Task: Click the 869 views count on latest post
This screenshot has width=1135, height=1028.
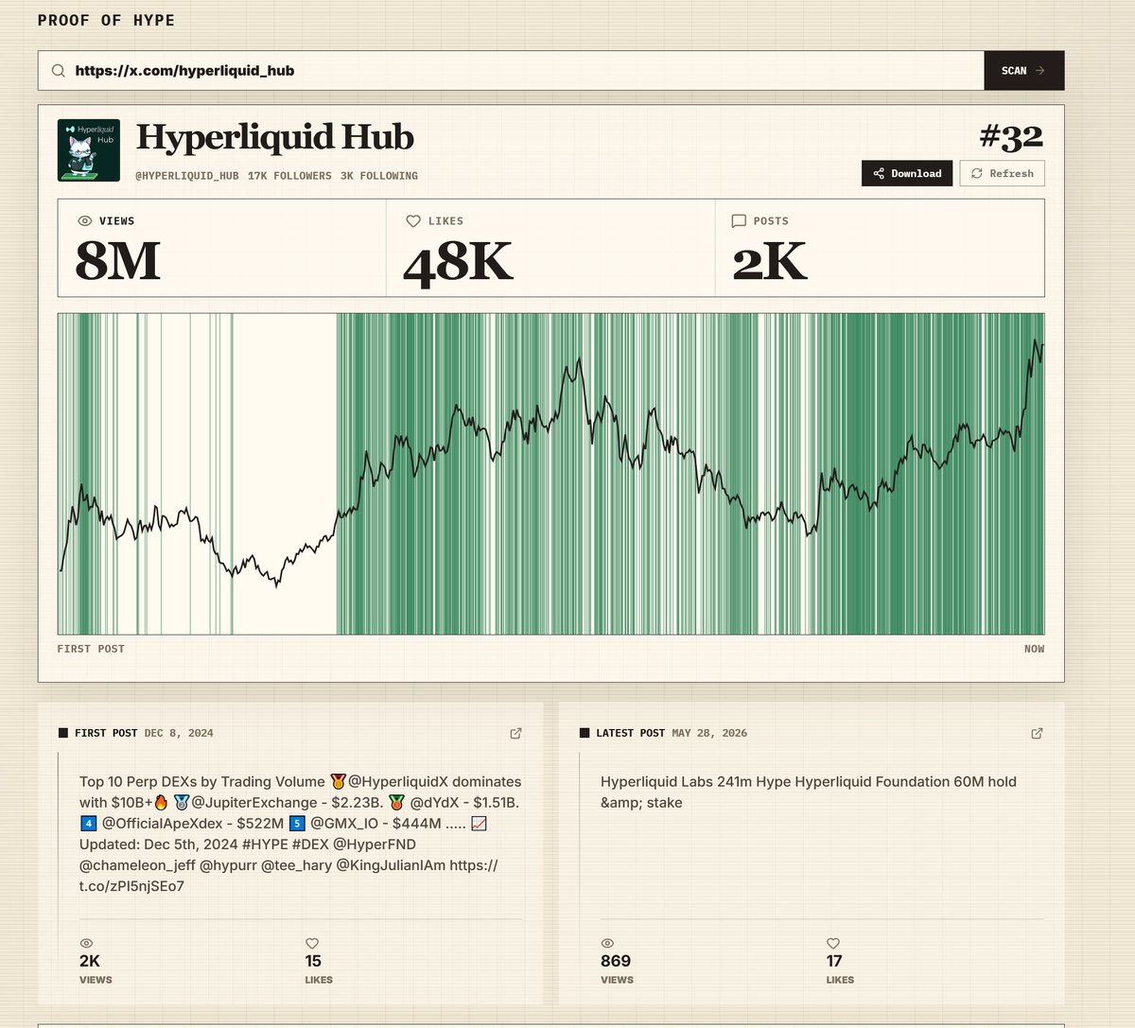Action: pos(616,961)
